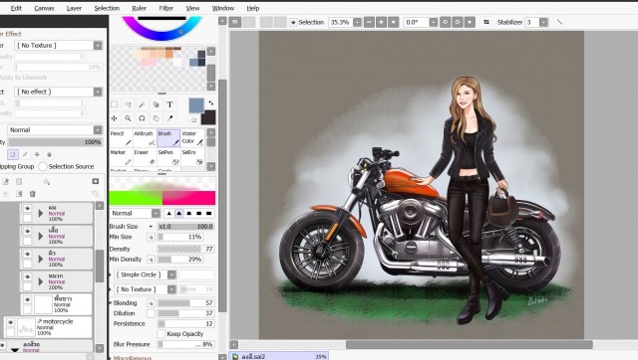Open the zoom percentage 35.3% dropdown
Viewport: 638px width, 360px height.
point(357,22)
